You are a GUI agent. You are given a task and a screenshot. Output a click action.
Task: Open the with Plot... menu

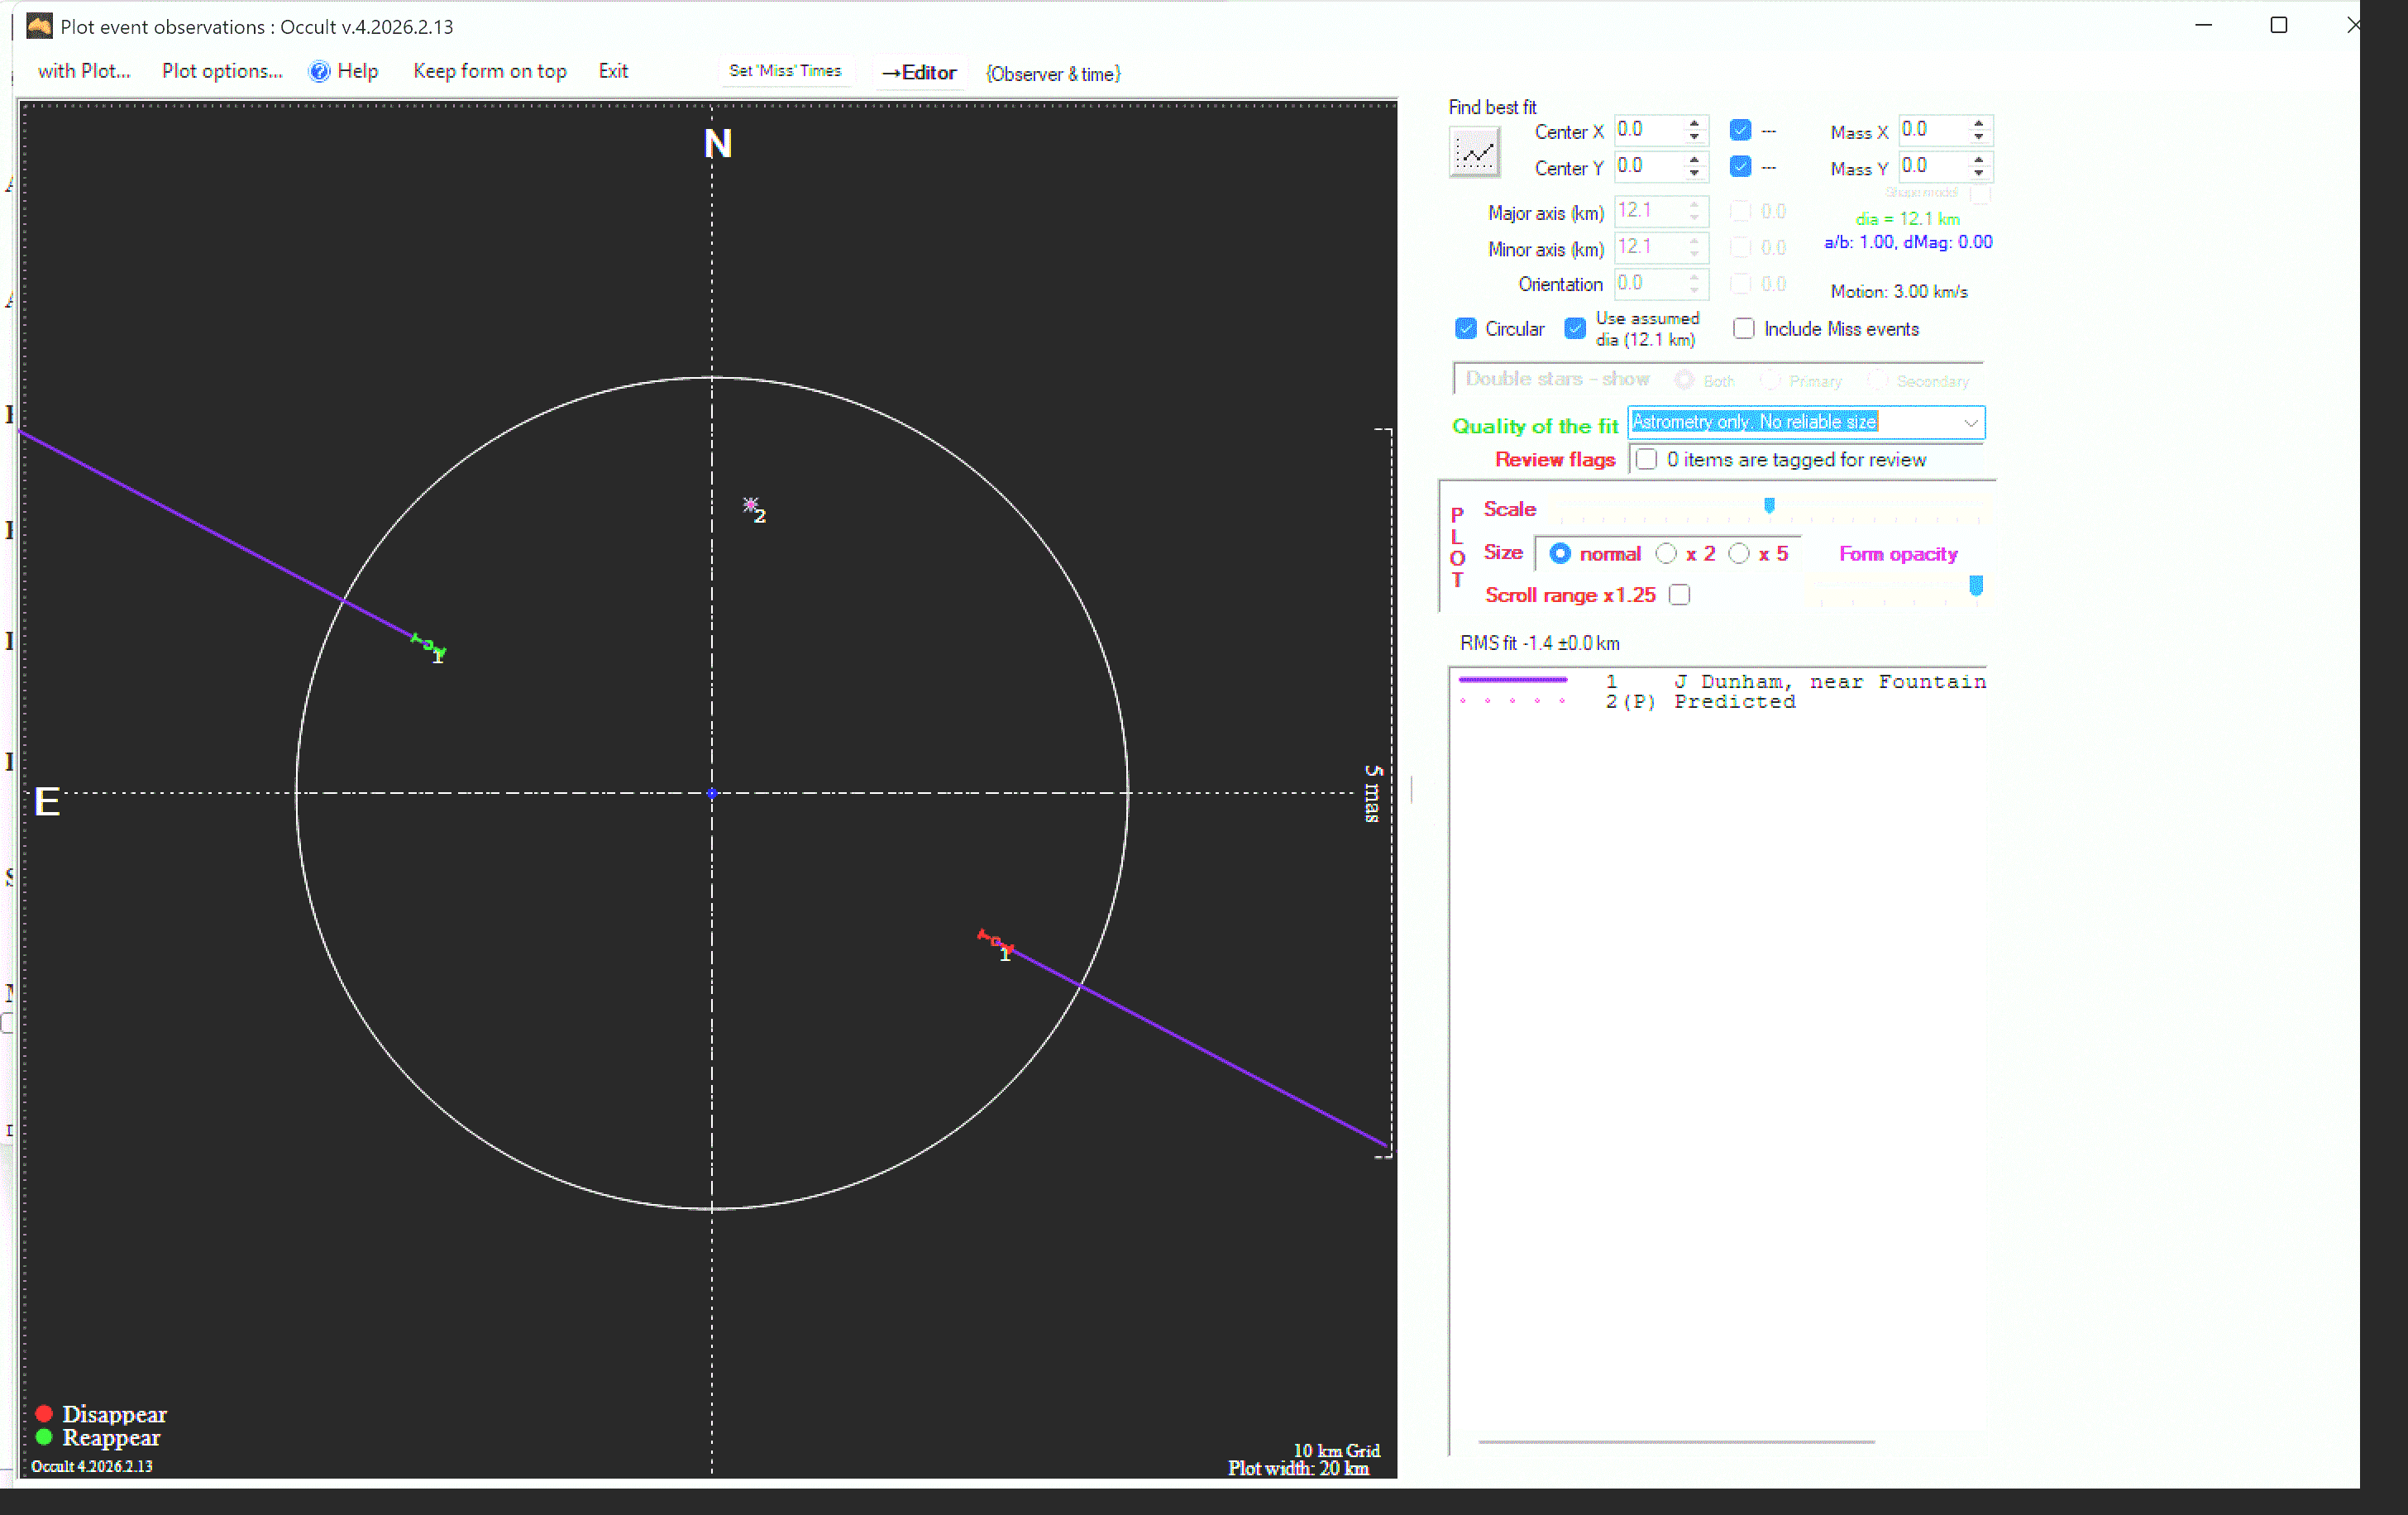[84, 71]
